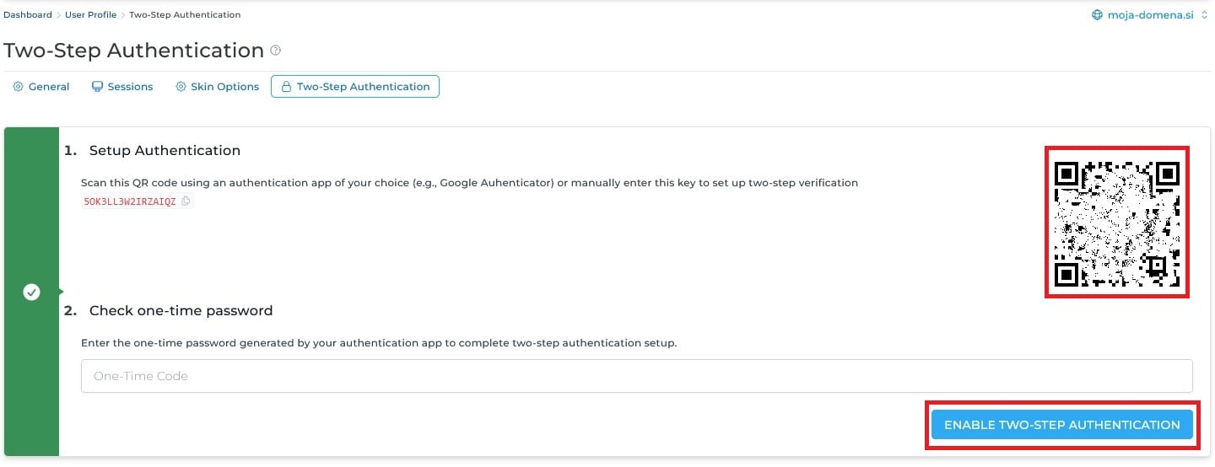Focus the One-Time Code input field
This screenshot has height=467, width=1215.
click(636, 376)
